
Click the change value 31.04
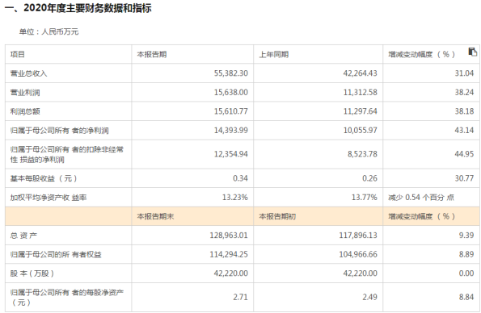click(x=465, y=73)
